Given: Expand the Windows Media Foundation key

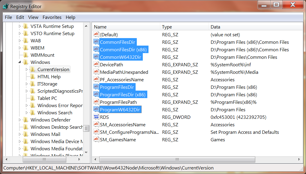Looking at the screenshot, I should 20,148.
